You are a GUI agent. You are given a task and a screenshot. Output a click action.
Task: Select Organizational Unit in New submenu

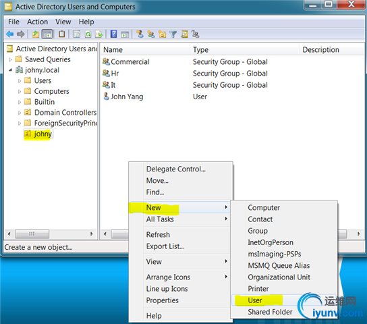(x=284, y=277)
